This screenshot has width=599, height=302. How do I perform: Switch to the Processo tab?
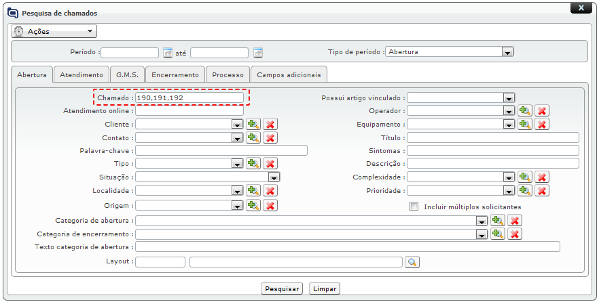[x=228, y=74]
